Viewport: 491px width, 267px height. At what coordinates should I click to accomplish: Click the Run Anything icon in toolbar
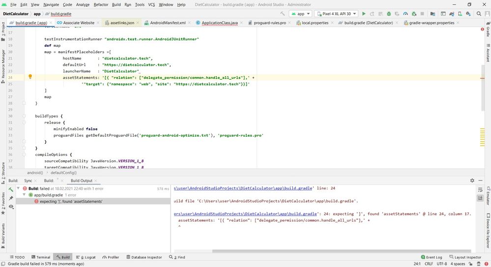click(443, 14)
